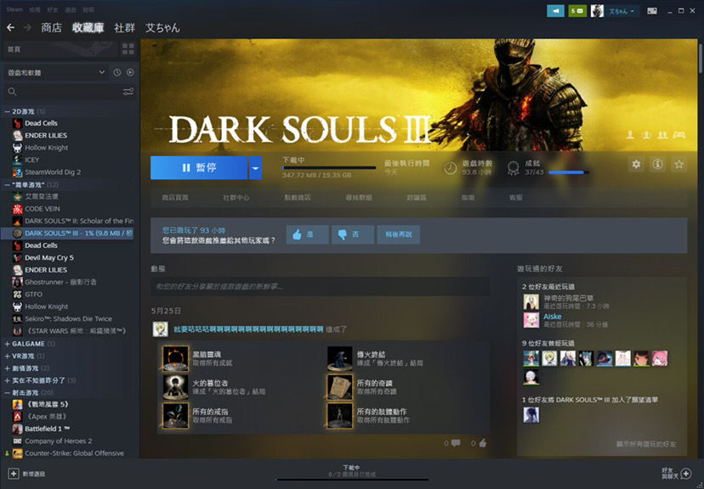
Task: Click the achievements badge icon
Action: pyautogui.click(x=514, y=168)
